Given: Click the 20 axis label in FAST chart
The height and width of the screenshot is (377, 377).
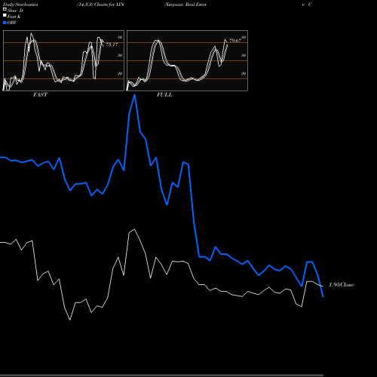Looking at the screenshot, I should pyautogui.click(x=120, y=73).
